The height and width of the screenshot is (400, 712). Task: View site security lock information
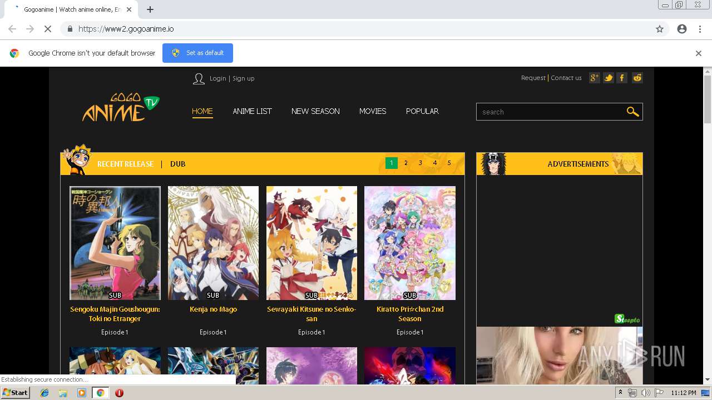(x=70, y=29)
